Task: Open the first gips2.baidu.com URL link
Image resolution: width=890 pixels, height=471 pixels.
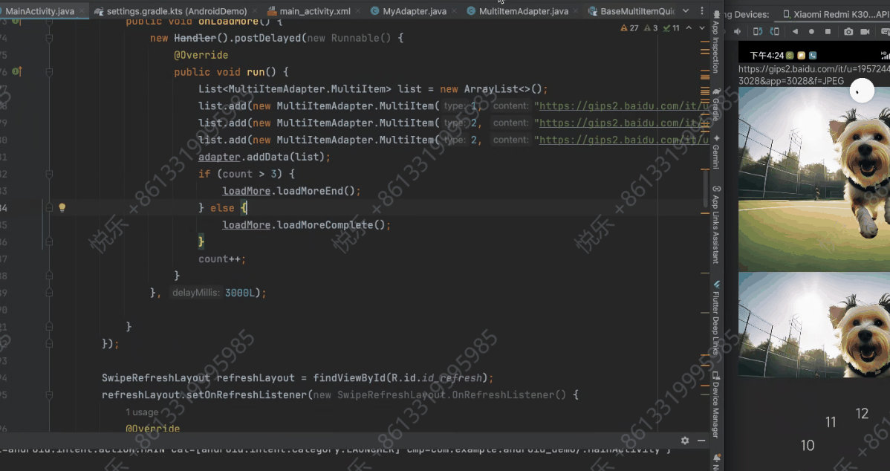Action: (624, 106)
